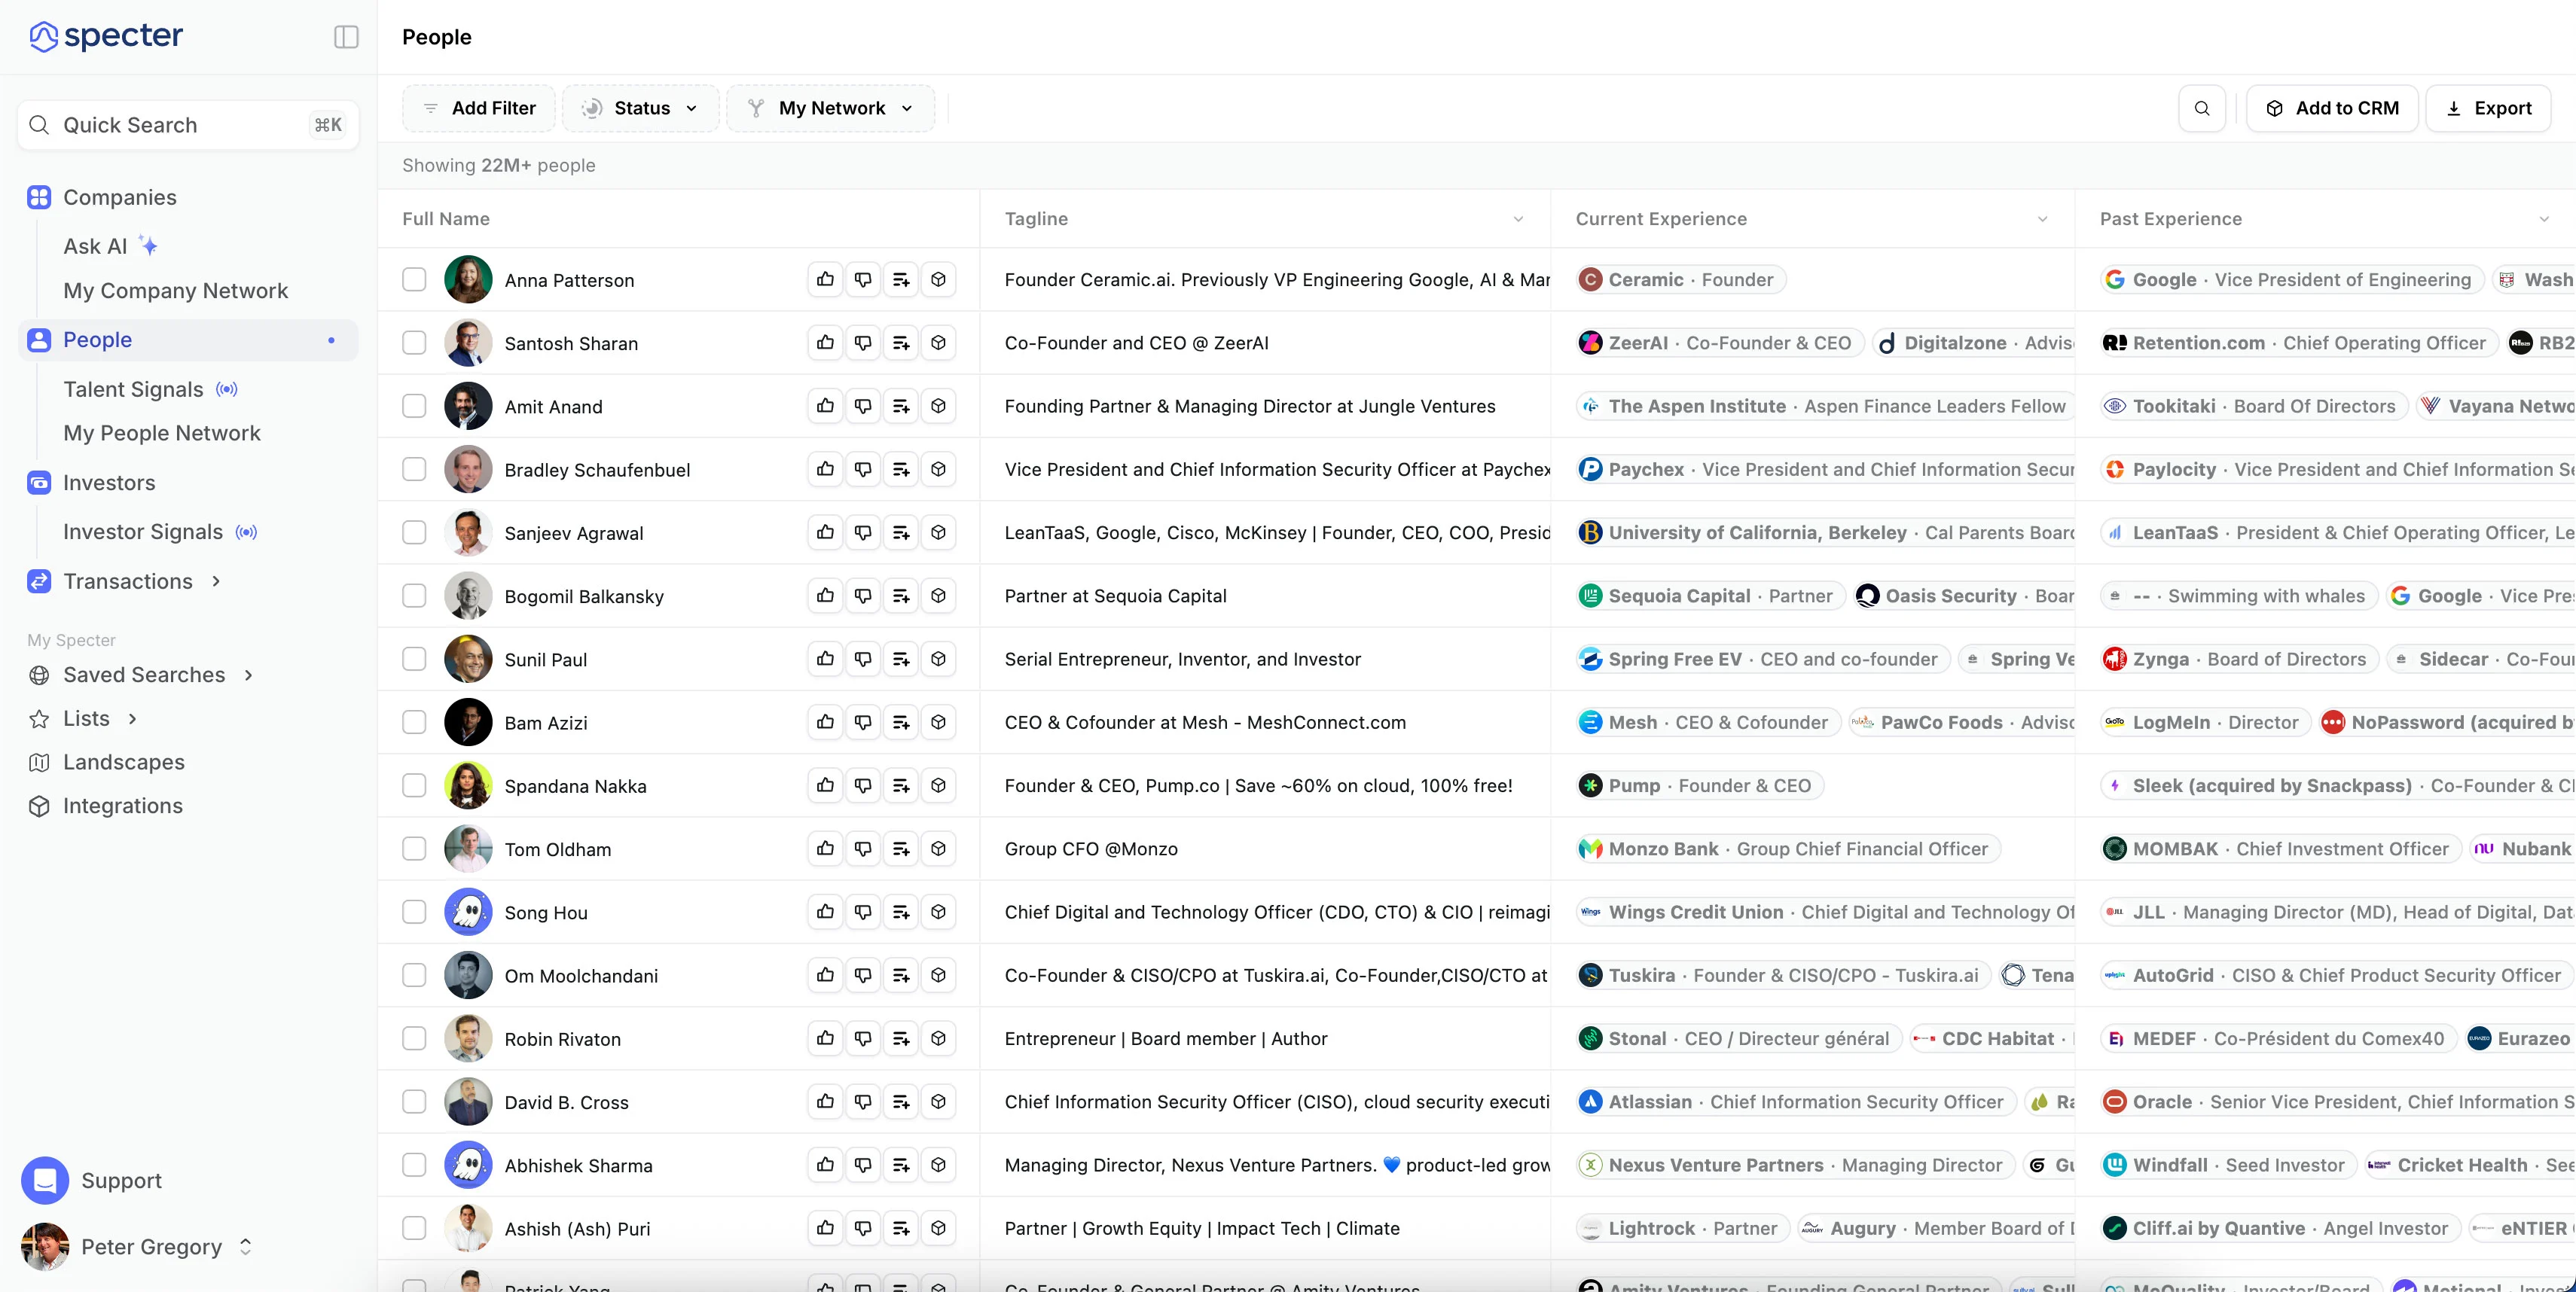
Task: Open the Monzo Bank experience chip
Action: click(1788, 849)
